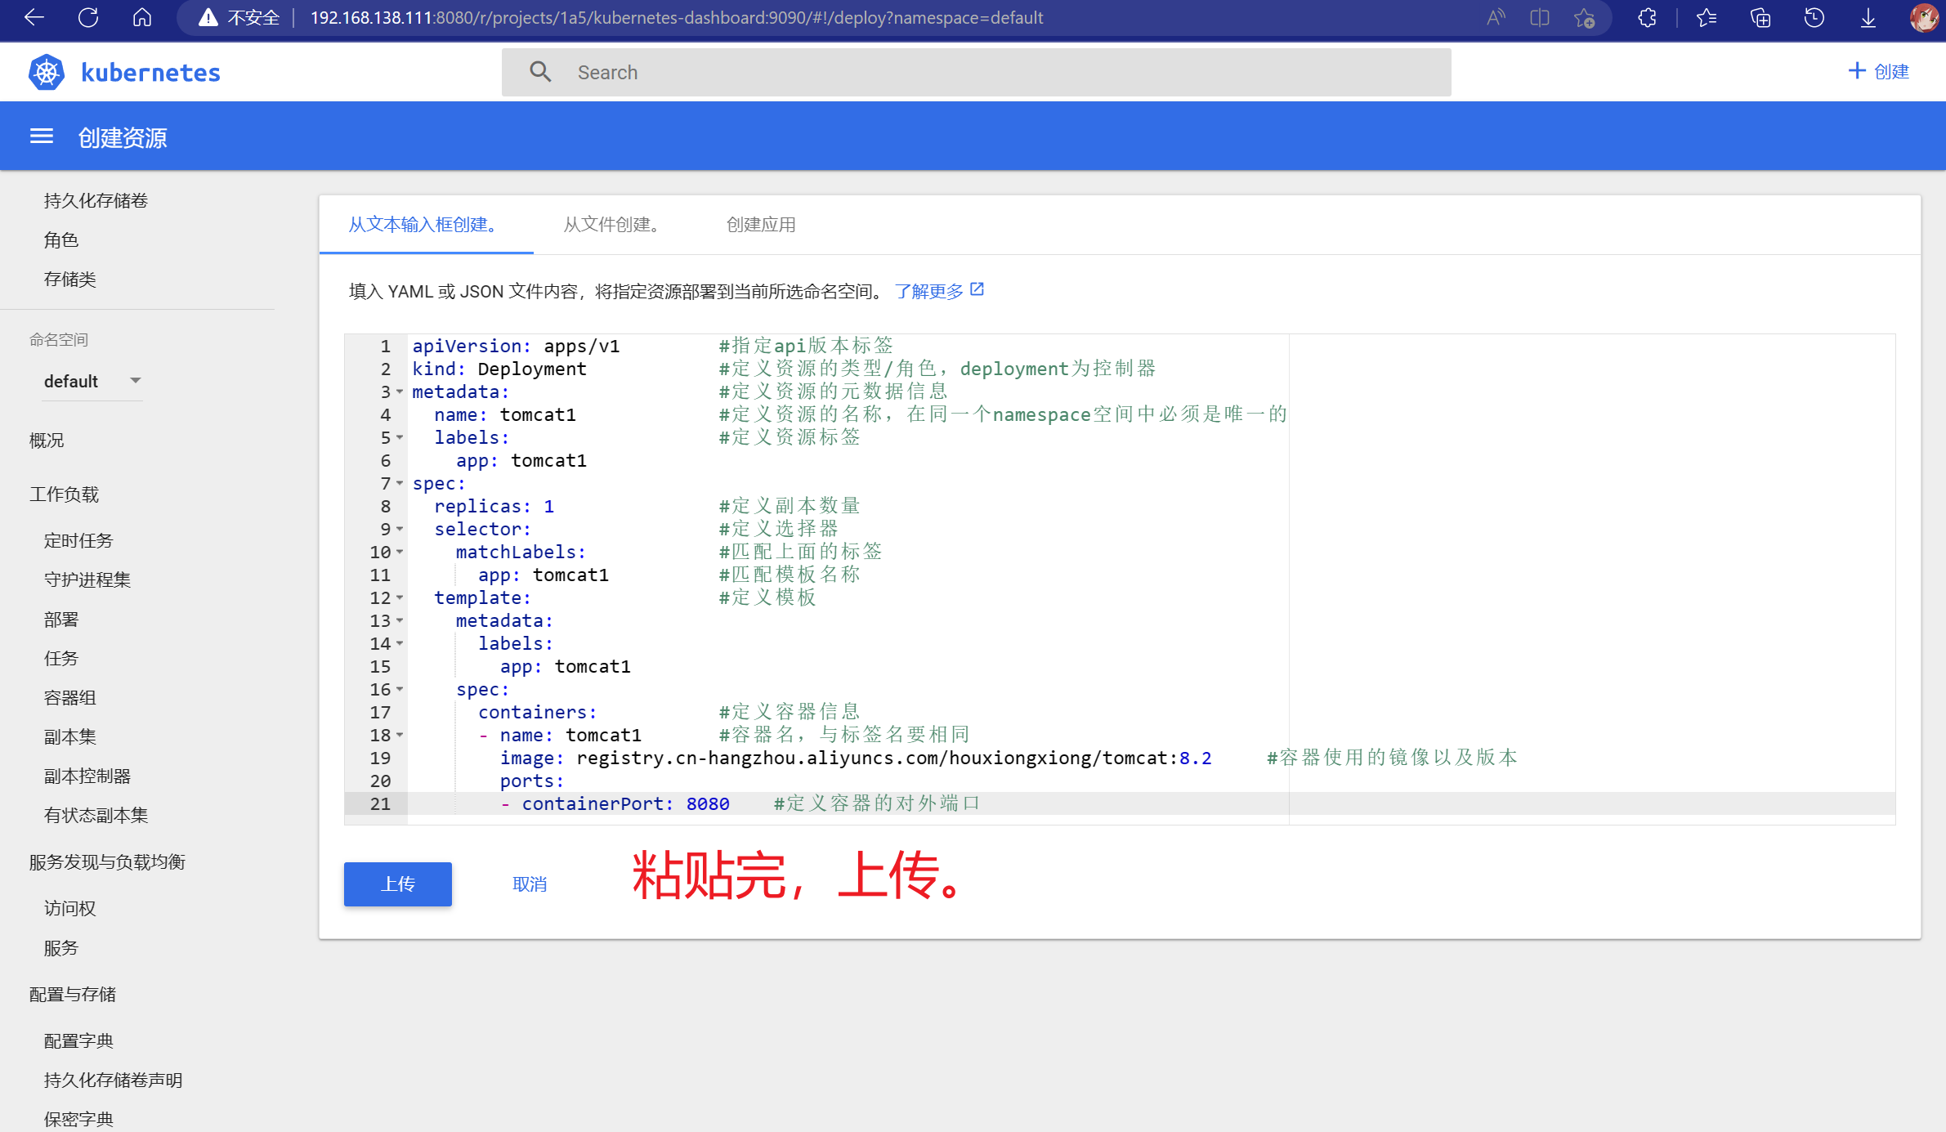The width and height of the screenshot is (1946, 1132).
Task: Open browser downloads icon
Action: coord(1868,17)
